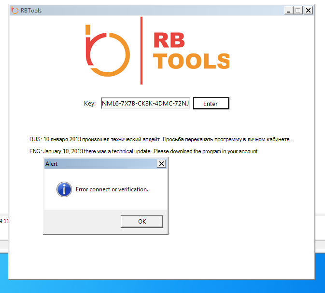Click the RBTools window title text
This screenshot has width=325, height=293.
(x=31, y=10)
